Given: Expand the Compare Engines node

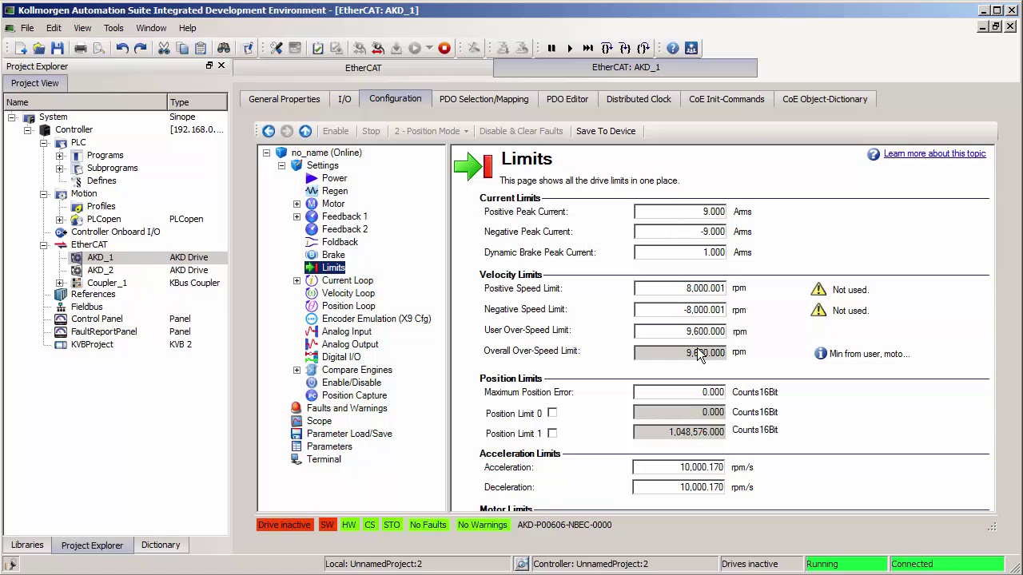Looking at the screenshot, I should 297,370.
